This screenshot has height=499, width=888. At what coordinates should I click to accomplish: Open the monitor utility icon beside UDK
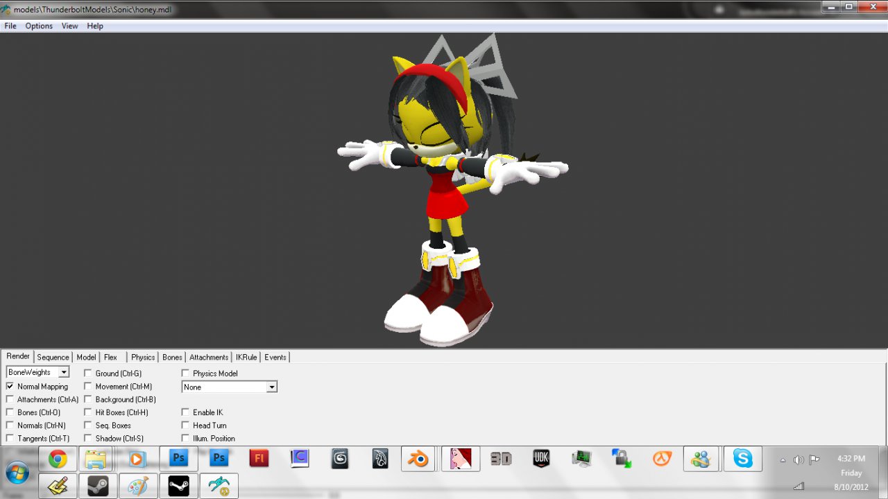pyautogui.click(x=581, y=459)
